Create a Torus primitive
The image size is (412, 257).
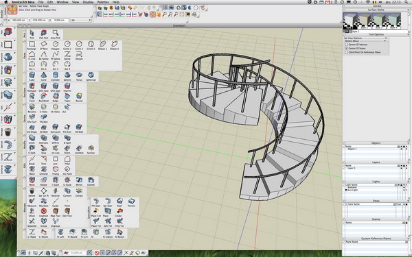pyautogui.click(x=79, y=76)
